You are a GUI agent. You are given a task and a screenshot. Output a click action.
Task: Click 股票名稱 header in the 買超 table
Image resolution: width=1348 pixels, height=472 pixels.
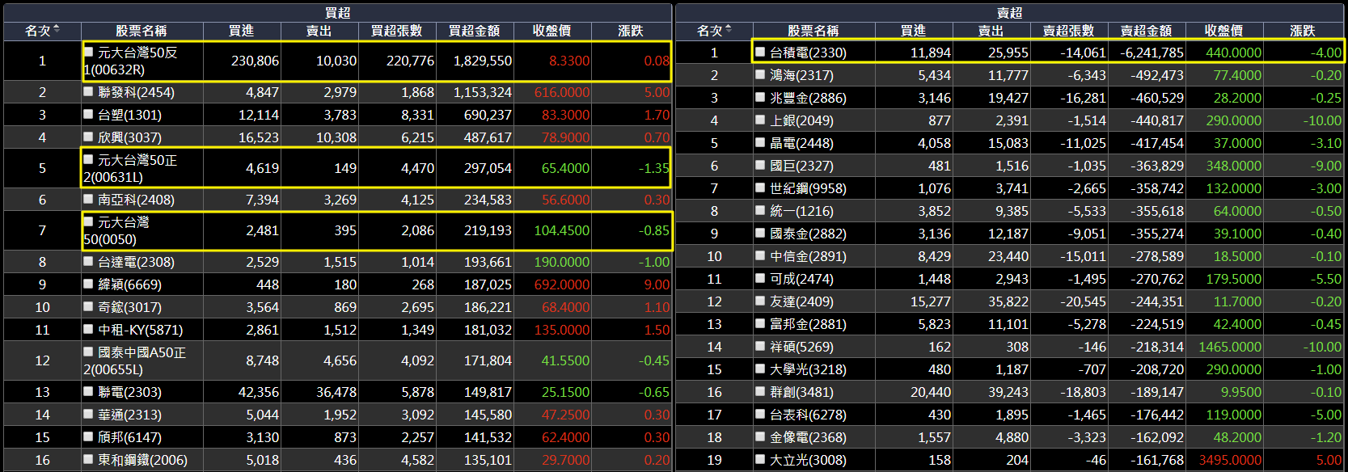(x=142, y=31)
